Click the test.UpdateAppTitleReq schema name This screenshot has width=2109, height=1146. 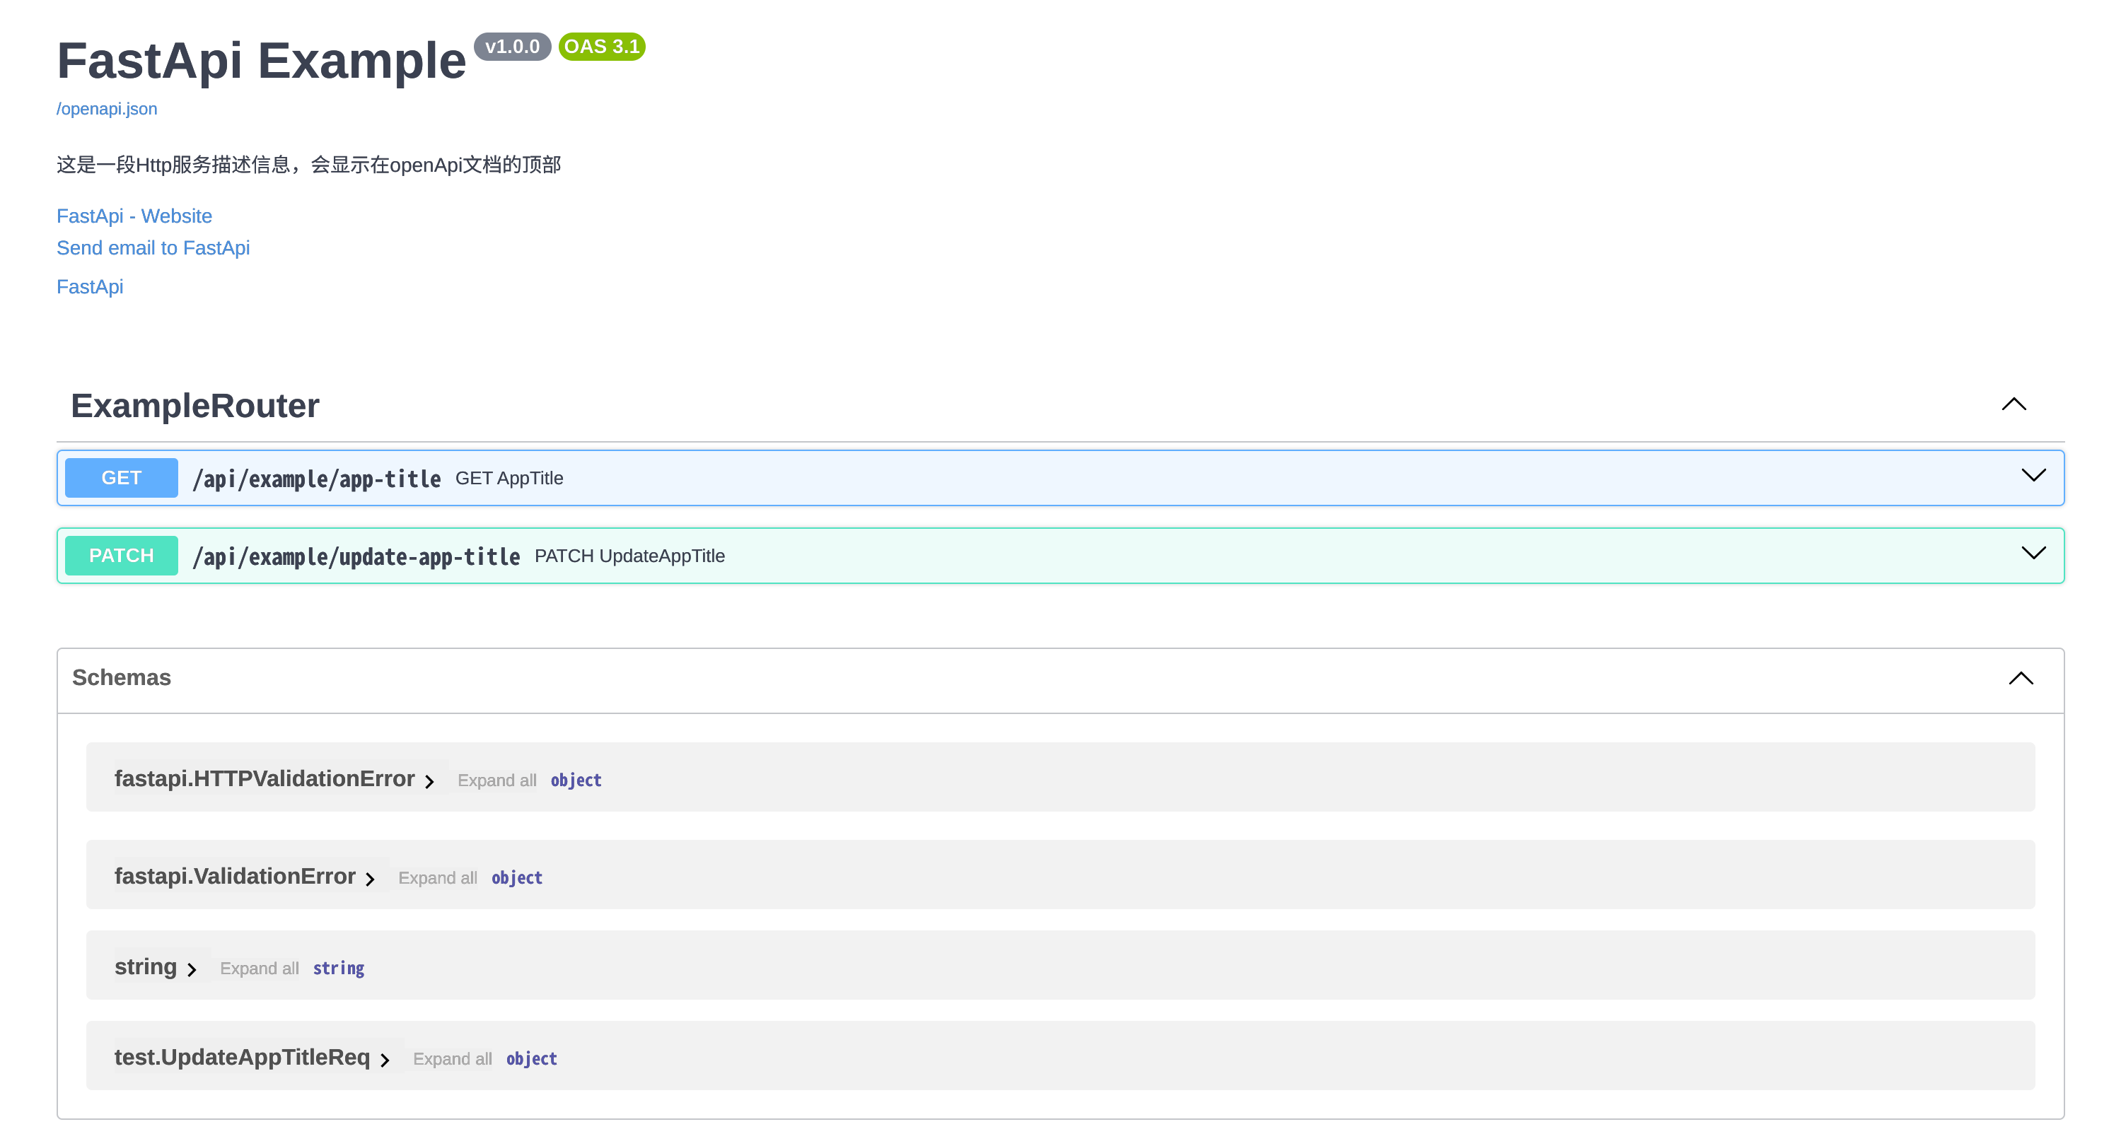coord(243,1057)
